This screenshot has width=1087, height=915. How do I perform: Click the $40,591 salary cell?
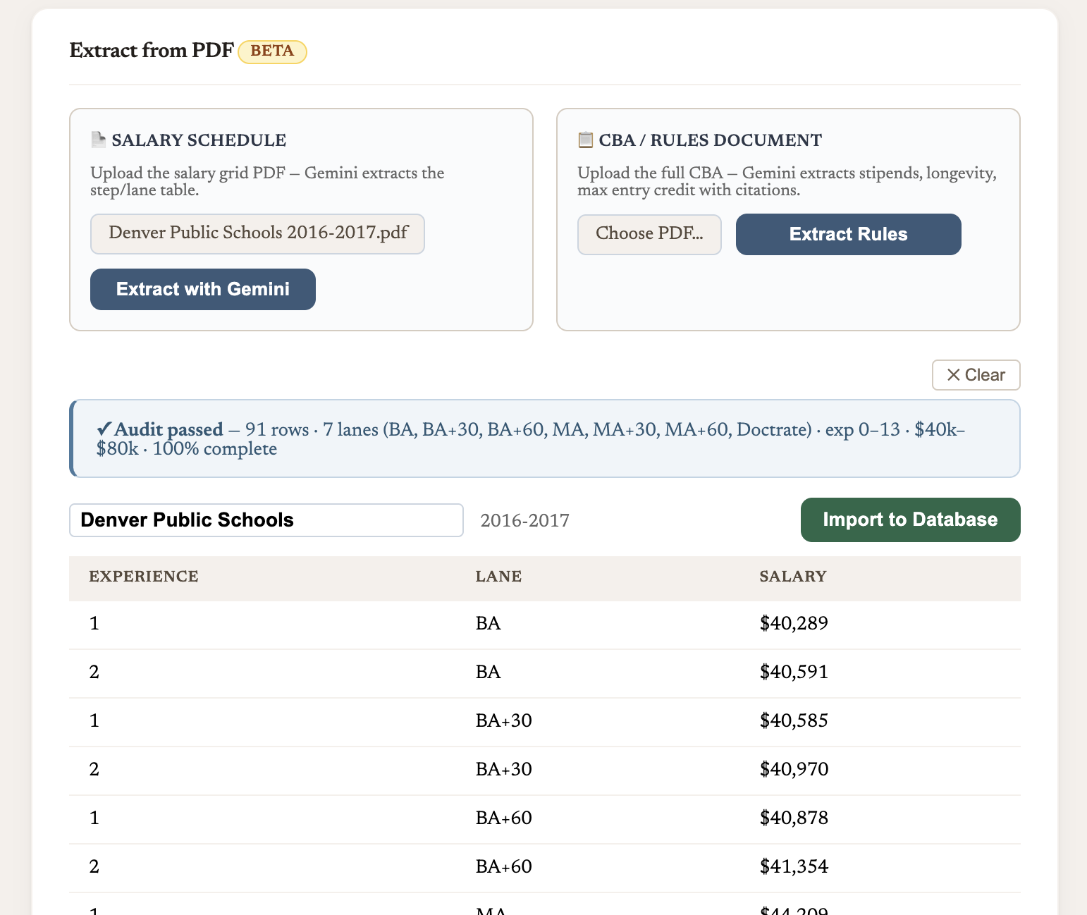(x=794, y=672)
